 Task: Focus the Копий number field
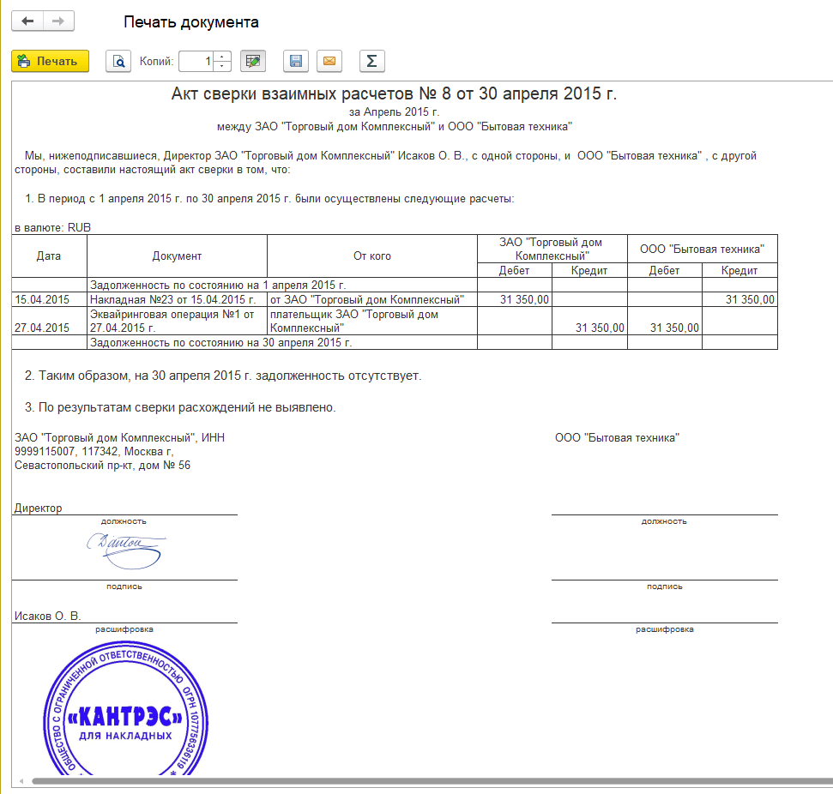pyautogui.click(x=196, y=61)
